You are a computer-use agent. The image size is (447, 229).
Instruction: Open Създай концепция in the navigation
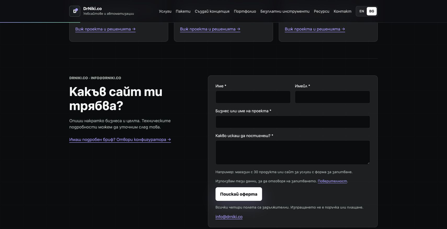[212, 11]
